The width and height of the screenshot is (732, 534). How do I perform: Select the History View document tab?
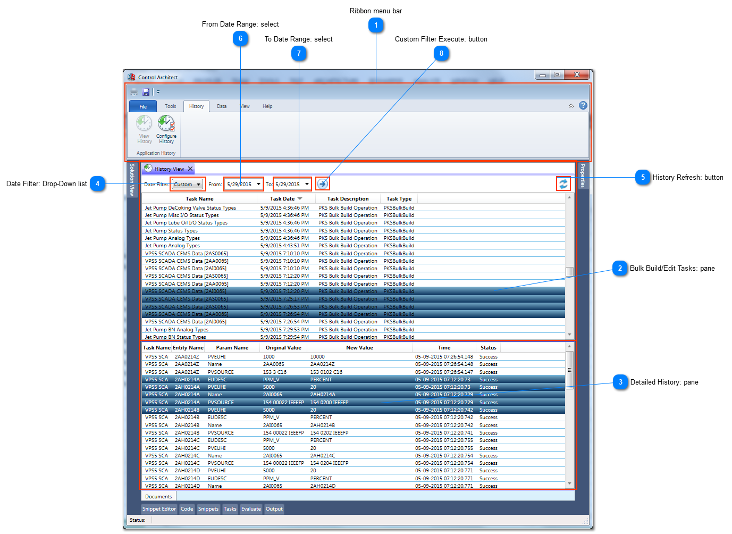tap(169, 169)
